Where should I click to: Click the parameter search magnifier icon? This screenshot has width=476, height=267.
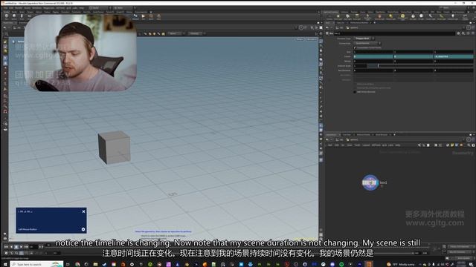(463, 33)
